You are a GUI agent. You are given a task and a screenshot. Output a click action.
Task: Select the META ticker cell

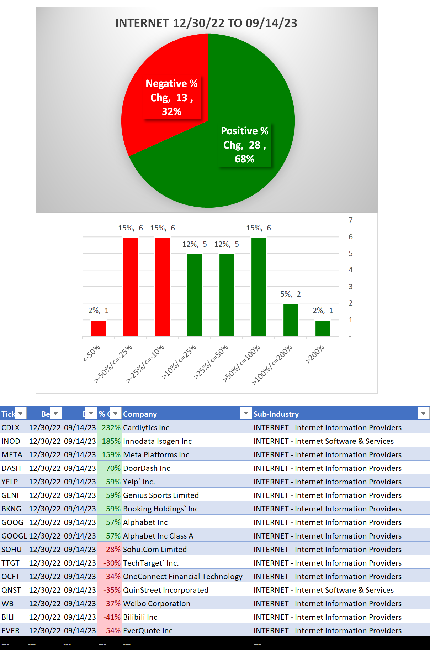[14, 454]
